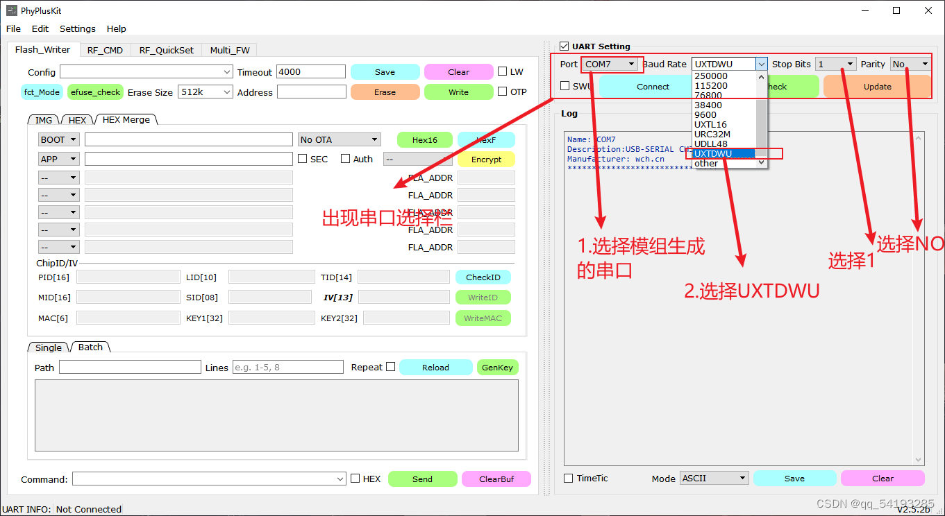Select URC32M in baud rate list
This screenshot has height=516, width=945.
click(712, 135)
